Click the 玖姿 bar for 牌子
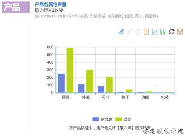Screen dimensions: 185x136 point(129,91)
